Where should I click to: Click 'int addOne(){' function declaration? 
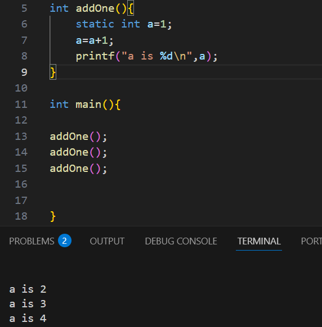point(92,9)
